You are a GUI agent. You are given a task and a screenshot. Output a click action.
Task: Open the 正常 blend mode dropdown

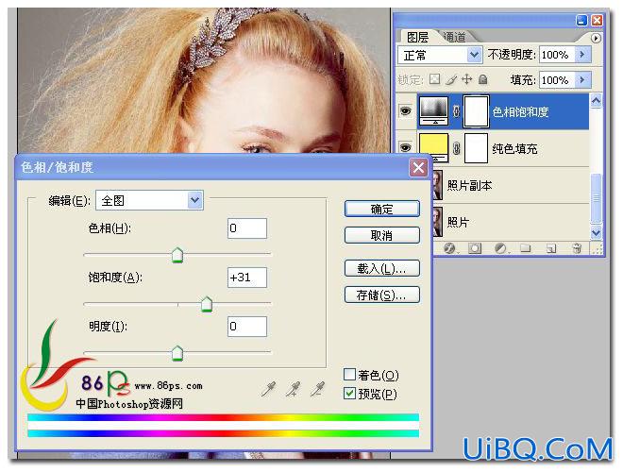(440, 55)
